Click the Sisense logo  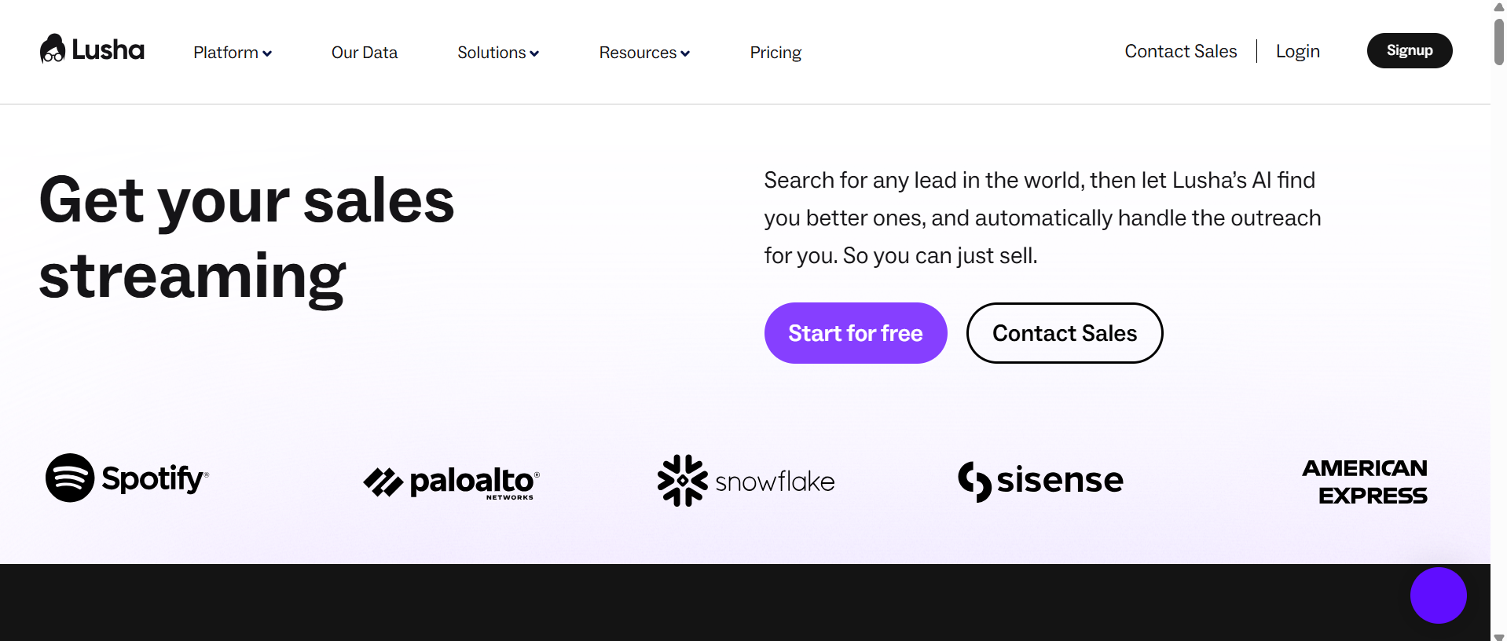[1040, 481]
